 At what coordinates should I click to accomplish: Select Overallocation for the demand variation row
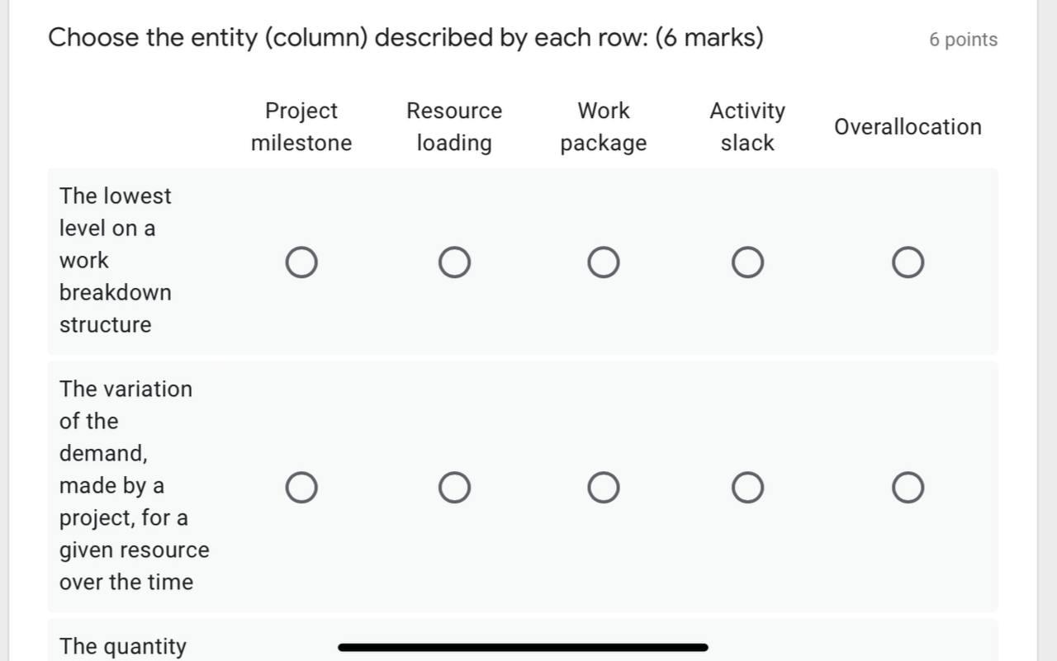point(907,487)
